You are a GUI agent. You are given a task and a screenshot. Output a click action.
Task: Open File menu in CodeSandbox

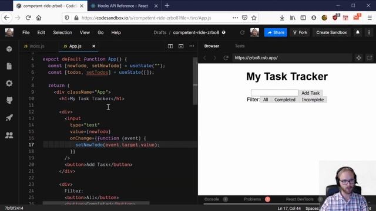(26, 33)
